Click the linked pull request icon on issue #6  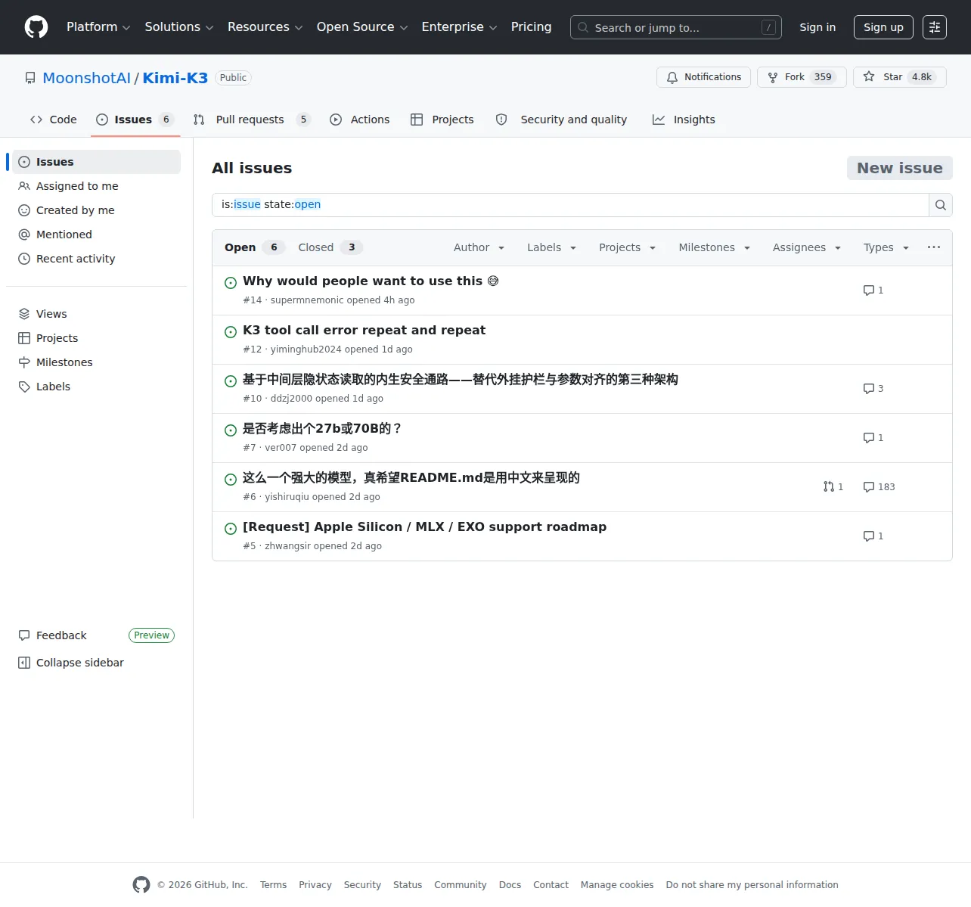(829, 487)
